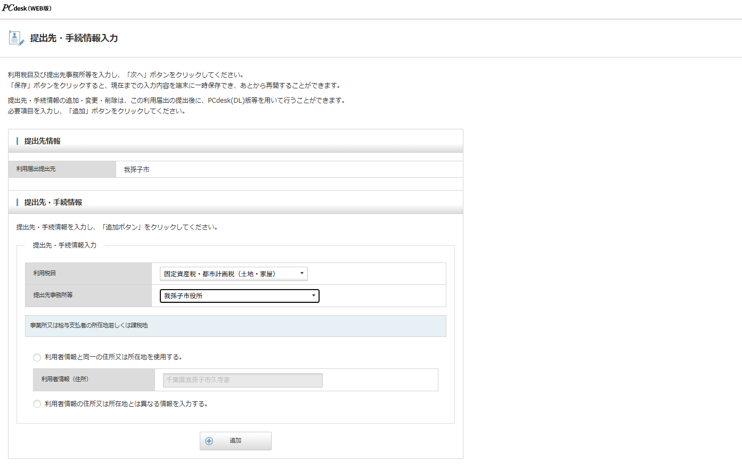742x469 pixels.
Task: Click the 提出先・手続情報入力 page title
Action: point(74,38)
